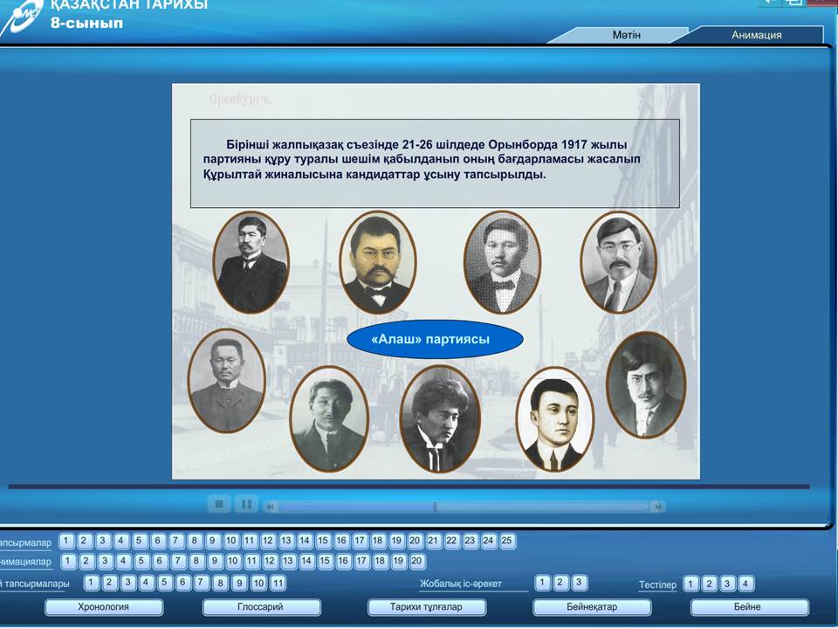Click the animation progress bar handle
The image size is (838, 629).
click(x=435, y=507)
